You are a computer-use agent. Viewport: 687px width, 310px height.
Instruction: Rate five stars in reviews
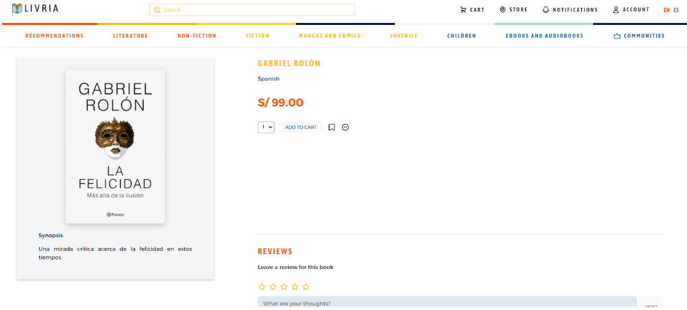(x=306, y=287)
